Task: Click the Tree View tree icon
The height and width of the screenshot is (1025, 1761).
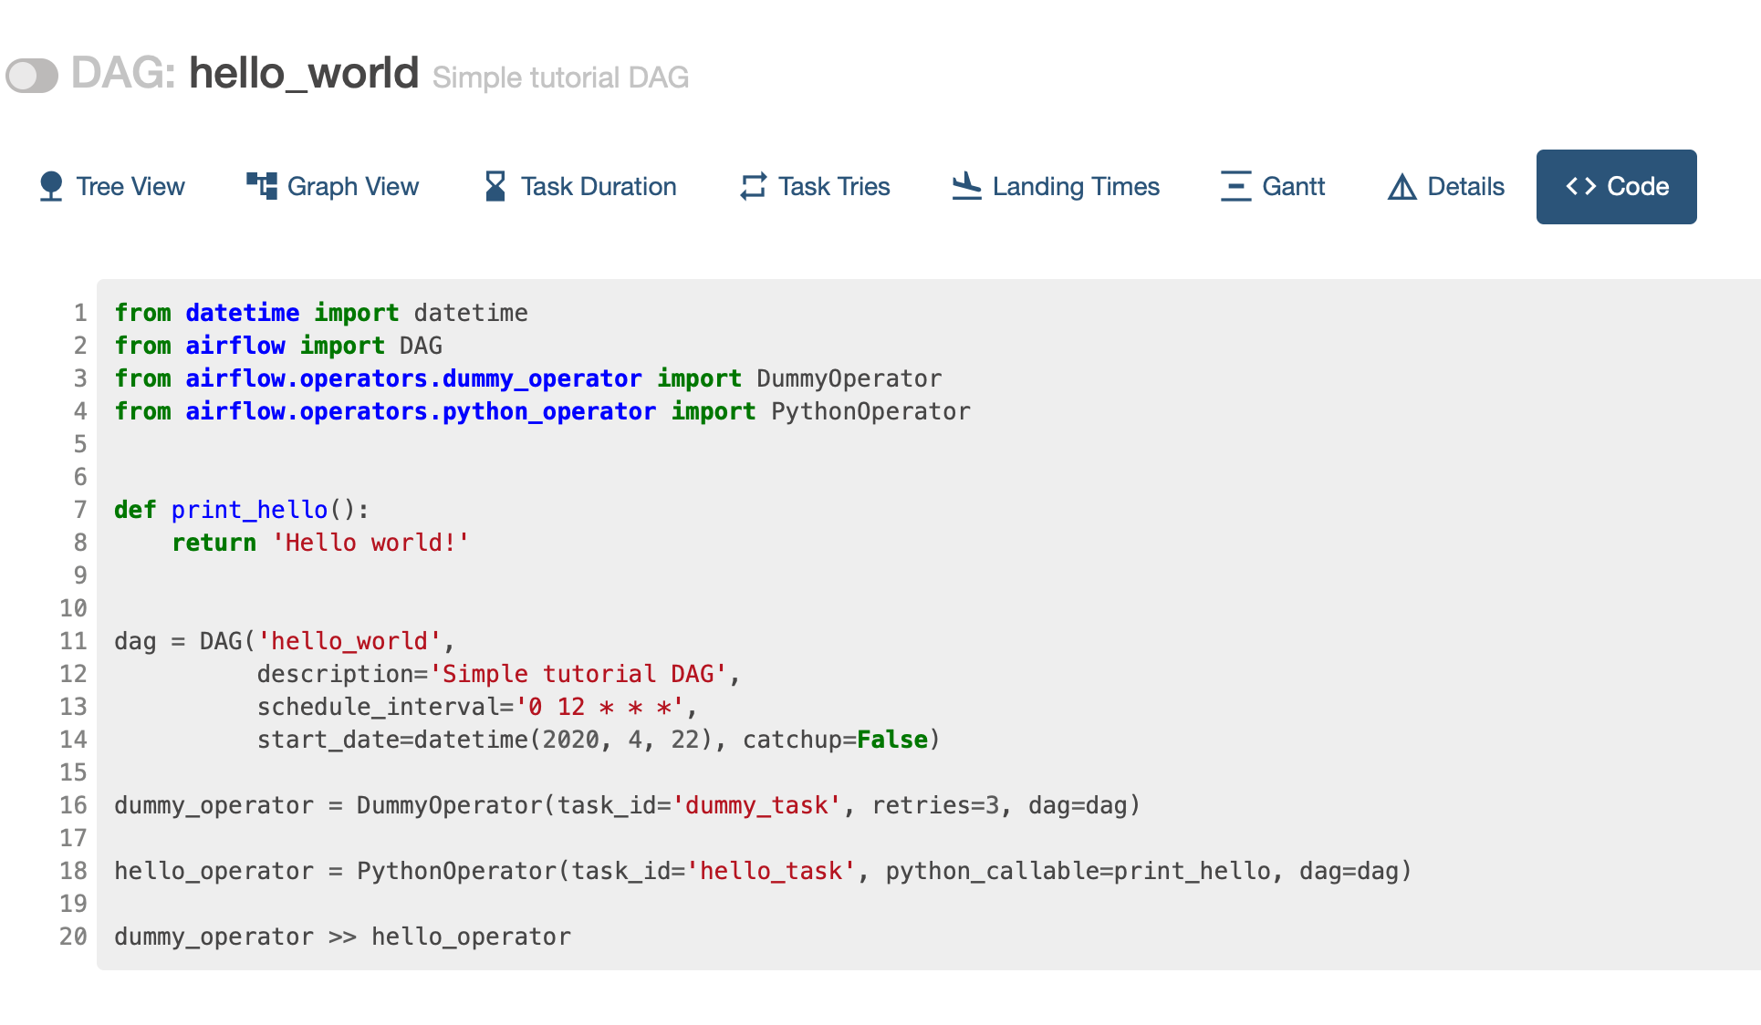Action: (51, 186)
